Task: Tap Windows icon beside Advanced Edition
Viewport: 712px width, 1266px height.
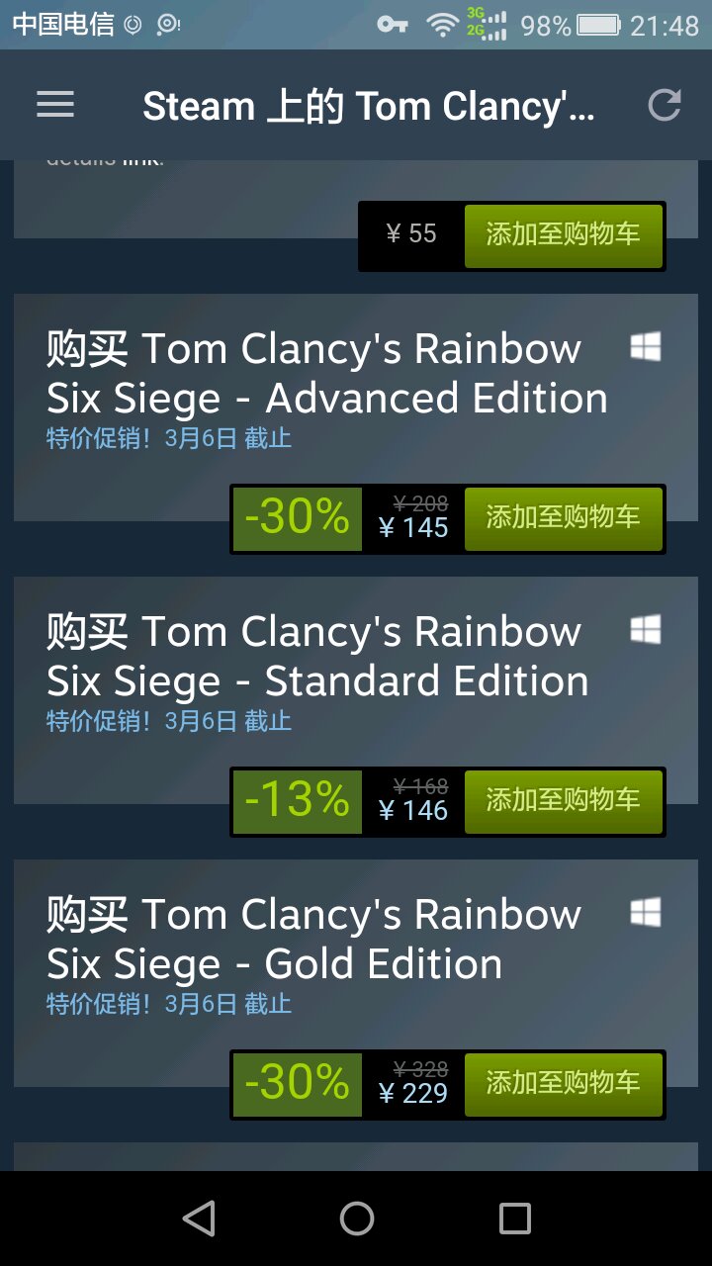Action: click(646, 347)
